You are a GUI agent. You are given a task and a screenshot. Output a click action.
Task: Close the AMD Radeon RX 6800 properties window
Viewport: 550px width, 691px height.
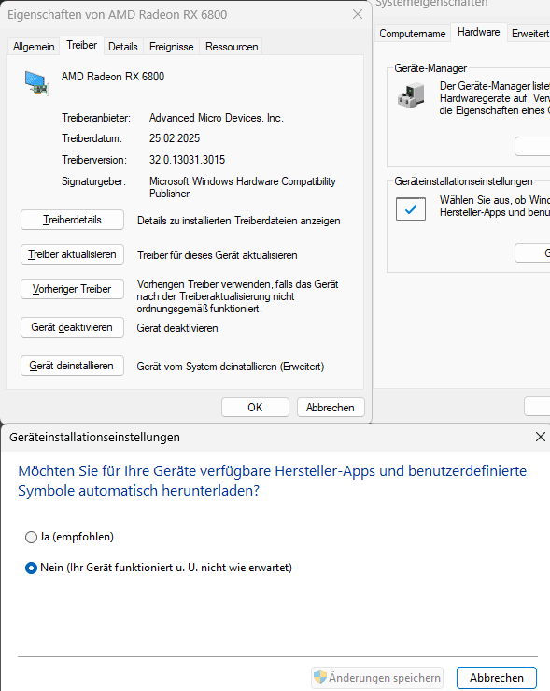[x=358, y=15]
